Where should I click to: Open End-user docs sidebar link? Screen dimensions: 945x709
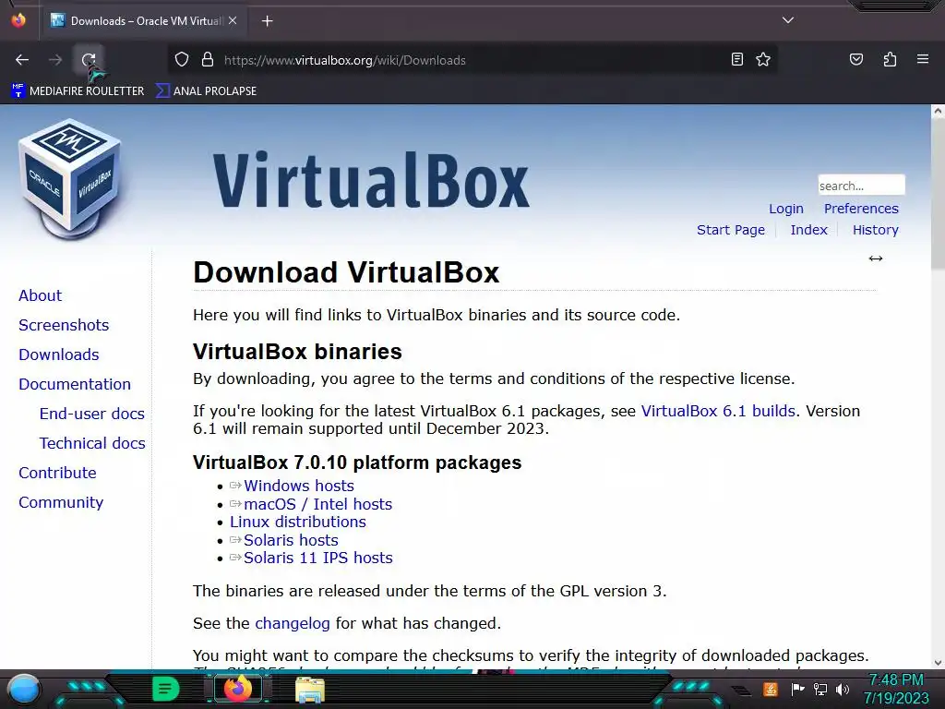click(91, 414)
